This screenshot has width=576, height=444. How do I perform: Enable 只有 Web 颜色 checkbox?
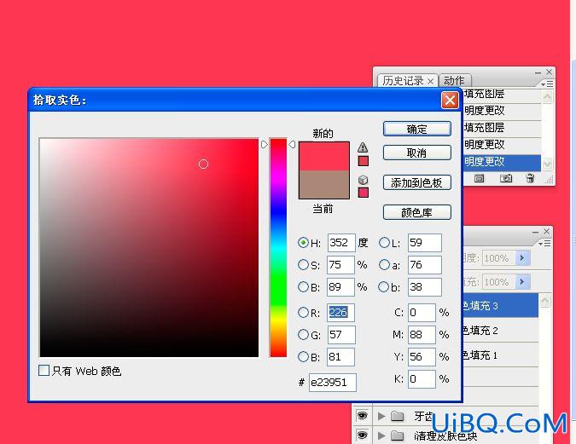(x=44, y=370)
